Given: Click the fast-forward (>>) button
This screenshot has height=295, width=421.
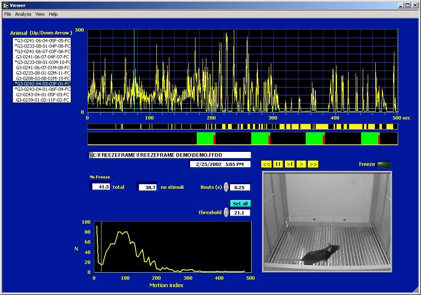Looking at the screenshot, I should click(x=313, y=164).
